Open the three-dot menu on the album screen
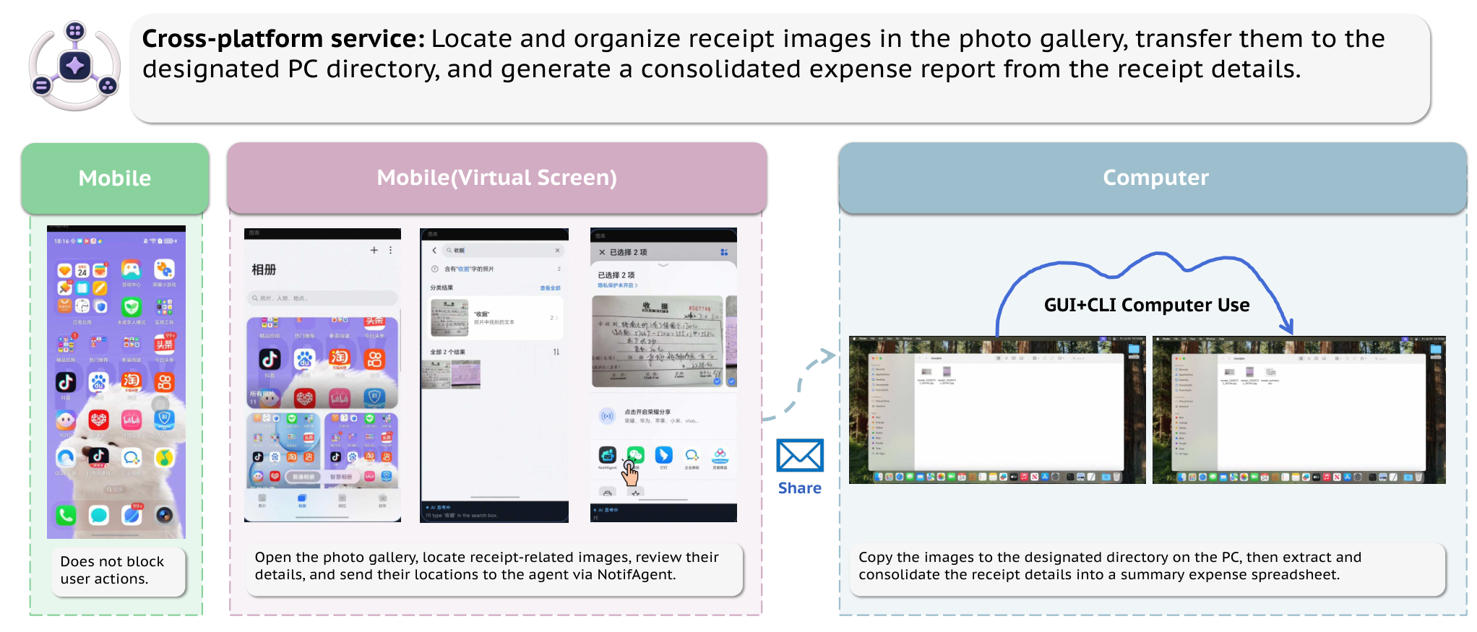 (x=391, y=250)
